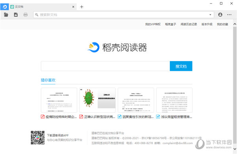Click the 搜文档 search button
This screenshot has width=237, height=154.
pyautogui.click(x=181, y=66)
